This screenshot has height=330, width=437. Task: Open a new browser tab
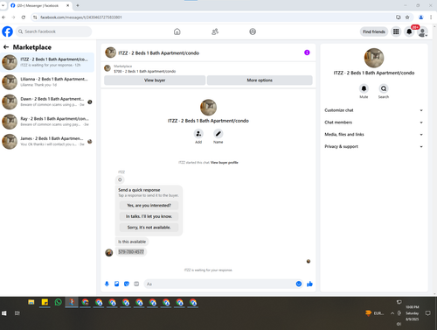point(78,5)
